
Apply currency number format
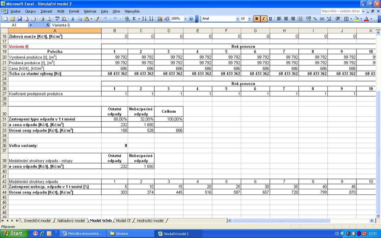click(x=308, y=19)
